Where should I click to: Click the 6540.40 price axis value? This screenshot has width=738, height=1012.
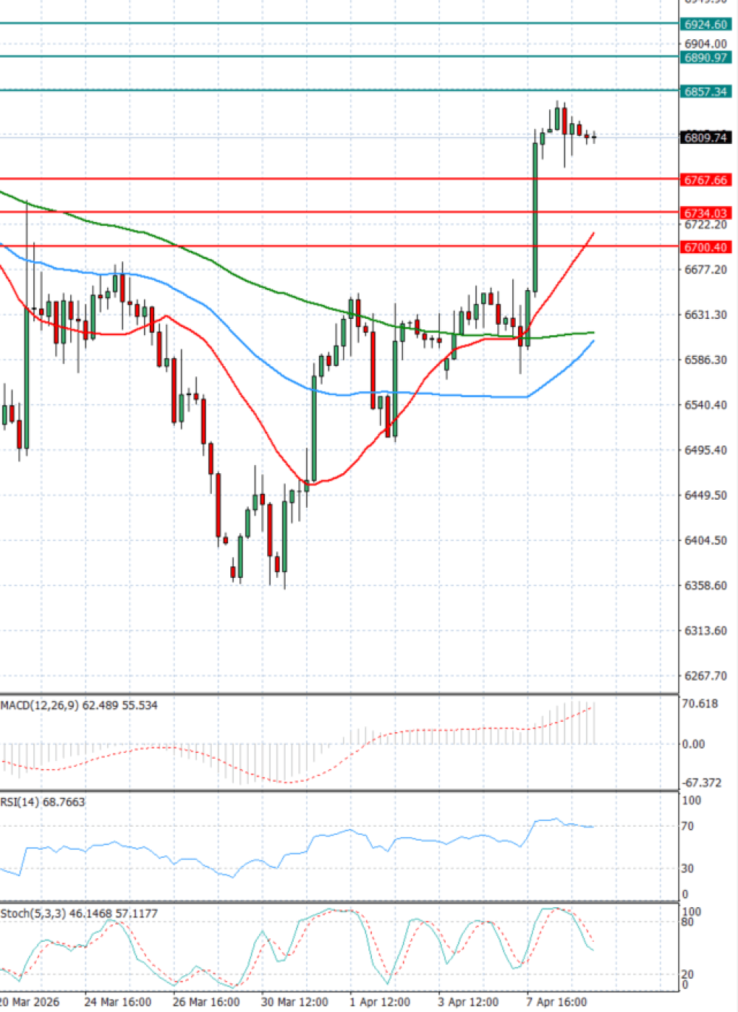pos(706,405)
